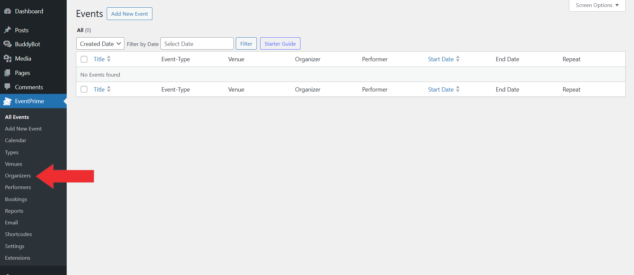Viewport: 634px width, 275px height.
Task: Click the Add New Event button
Action: pyautogui.click(x=129, y=14)
